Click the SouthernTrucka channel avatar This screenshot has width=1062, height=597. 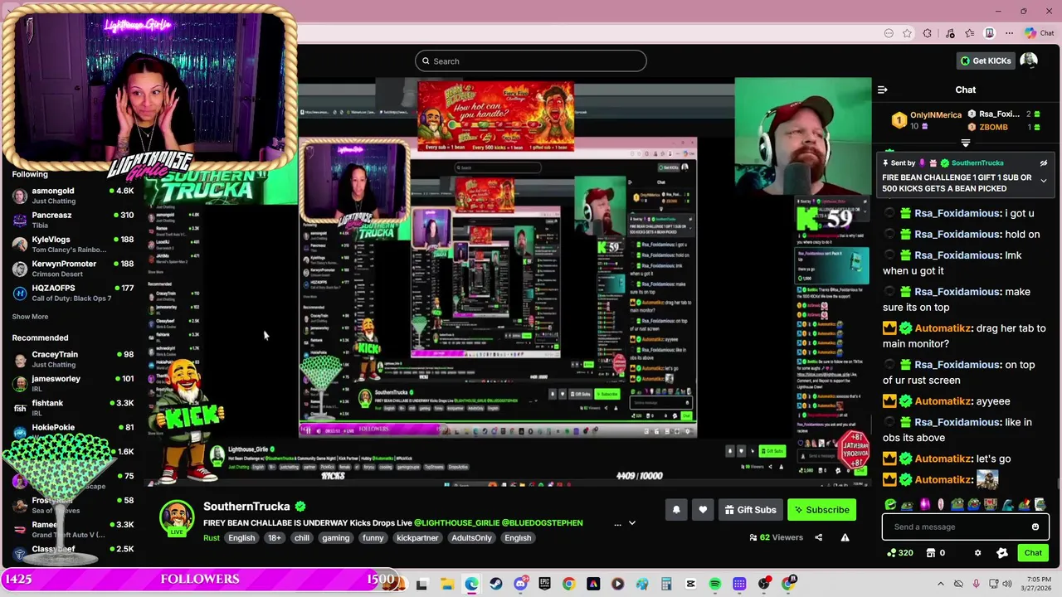click(177, 517)
